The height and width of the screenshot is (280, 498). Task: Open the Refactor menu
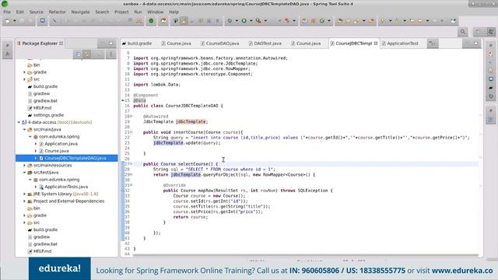[57, 12]
